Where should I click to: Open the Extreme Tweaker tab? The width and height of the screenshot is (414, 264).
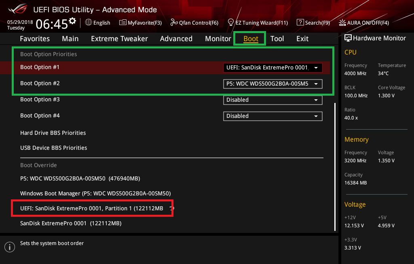(119, 39)
